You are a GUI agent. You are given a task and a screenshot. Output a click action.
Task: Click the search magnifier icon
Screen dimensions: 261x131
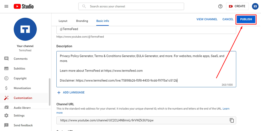(x=84, y=6)
